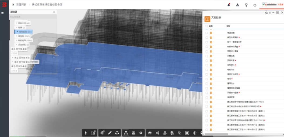The width and height of the screenshot is (284, 137).
Task: Open file icon for 地下一层净高分析
Action: [x=211, y=42]
